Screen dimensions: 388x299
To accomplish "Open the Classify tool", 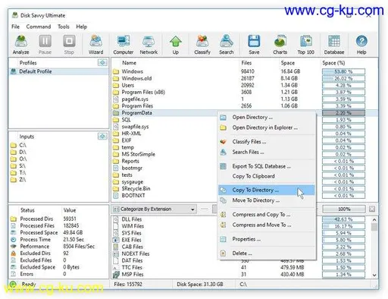I will (x=202, y=45).
